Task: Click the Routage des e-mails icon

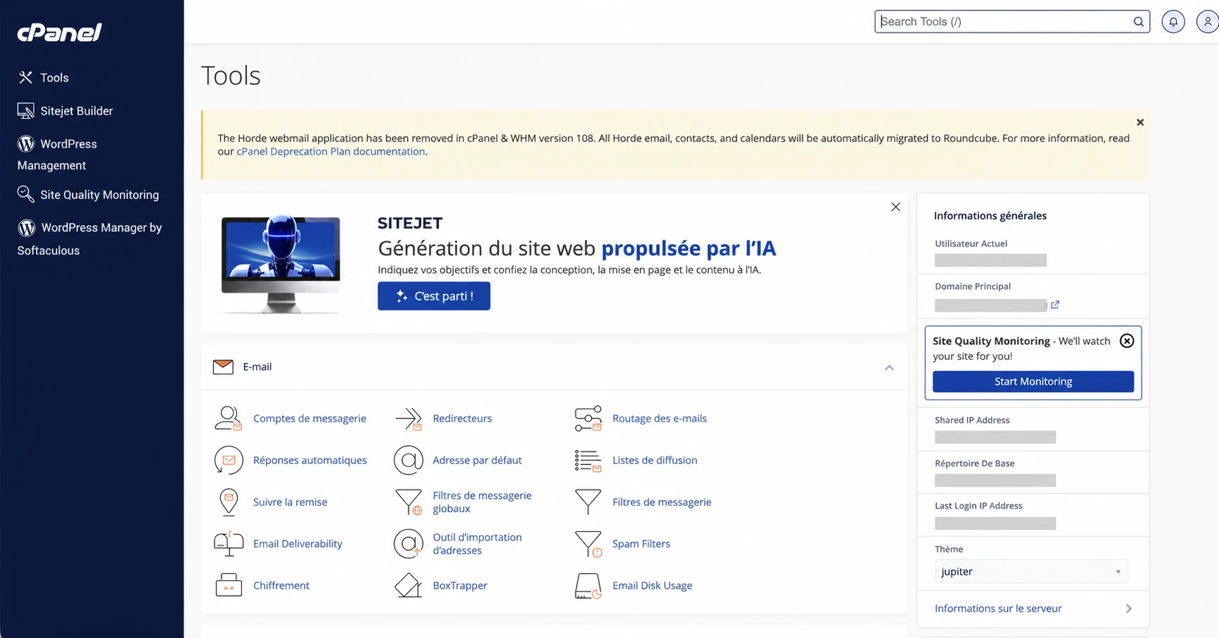Action: (588, 419)
